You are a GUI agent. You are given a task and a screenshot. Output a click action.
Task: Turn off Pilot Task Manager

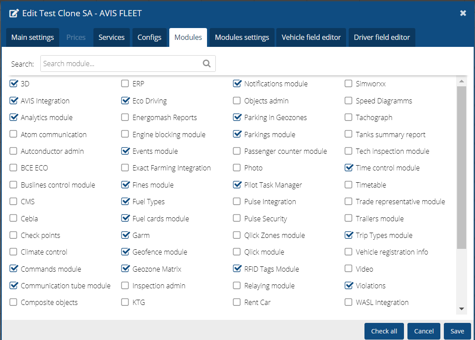tap(237, 185)
